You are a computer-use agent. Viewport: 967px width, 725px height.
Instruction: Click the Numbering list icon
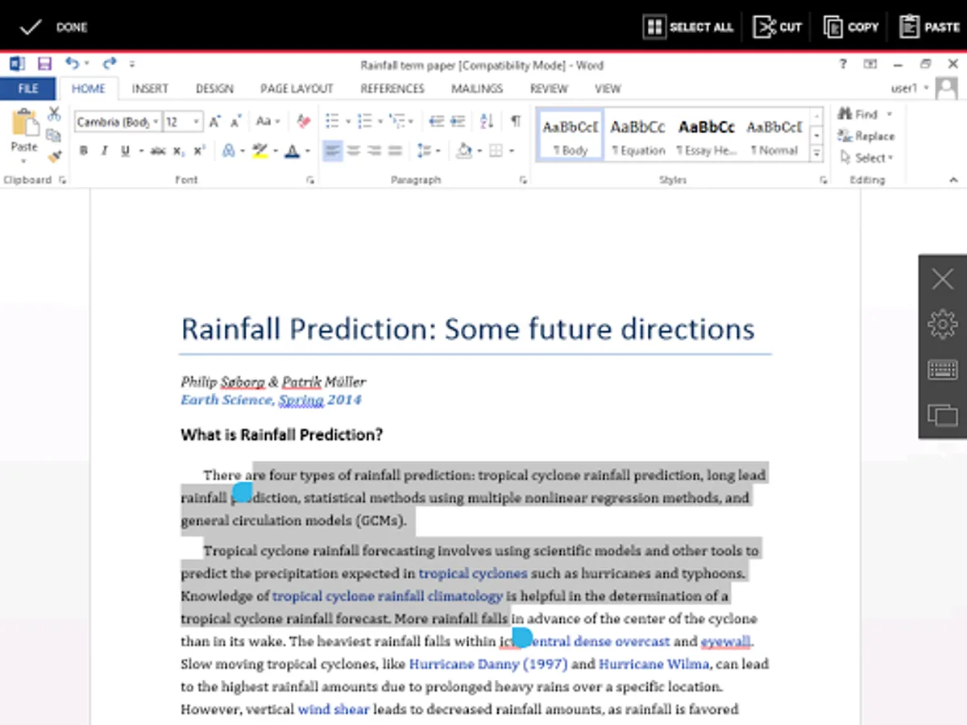pos(364,122)
